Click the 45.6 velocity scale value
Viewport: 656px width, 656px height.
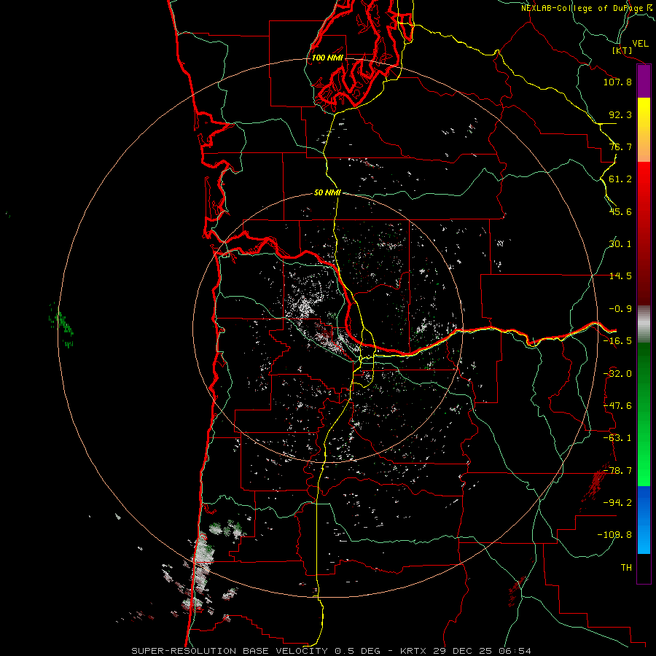coord(620,211)
